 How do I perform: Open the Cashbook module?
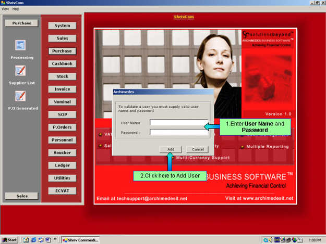click(x=62, y=63)
